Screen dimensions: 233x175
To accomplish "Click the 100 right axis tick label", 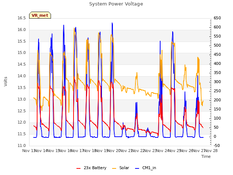I will point(217,118).
